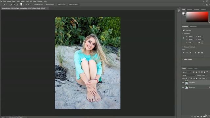This screenshot has height=118, width=210.
Task: Switch to the Channels tab
Action: tap(190, 68)
